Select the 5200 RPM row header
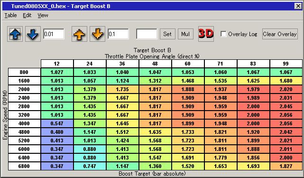This screenshot has height=178, width=304. click(x=24, y=141)
